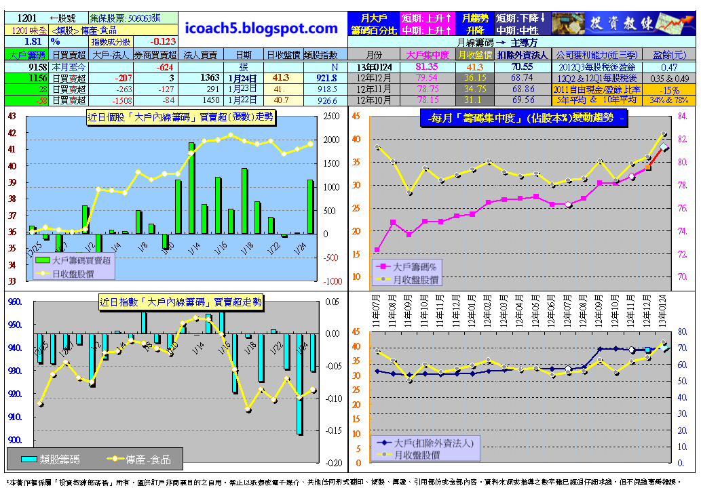This screenshot has height=490, width=701.
Task: Open the icoach5.blogspot.com link
Action: [x=261, y=28]
